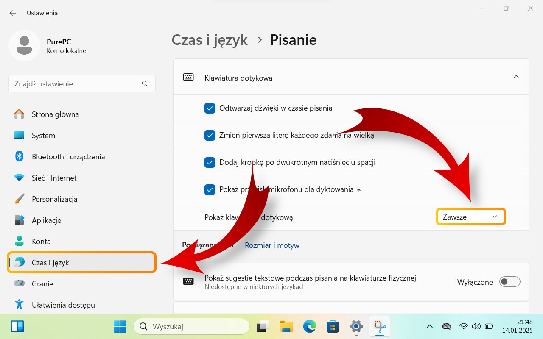
Task: Open Personalizacja settings
Action: click(x=54, y=199)
